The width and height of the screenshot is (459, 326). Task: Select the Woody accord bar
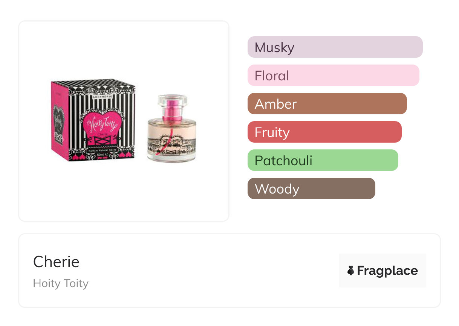click(x=311, y=189)
